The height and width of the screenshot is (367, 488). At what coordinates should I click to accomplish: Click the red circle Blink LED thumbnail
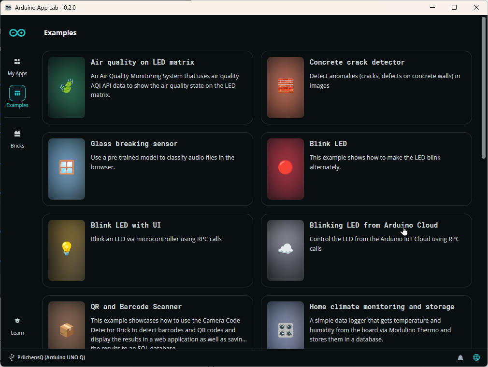click(286, 169)
